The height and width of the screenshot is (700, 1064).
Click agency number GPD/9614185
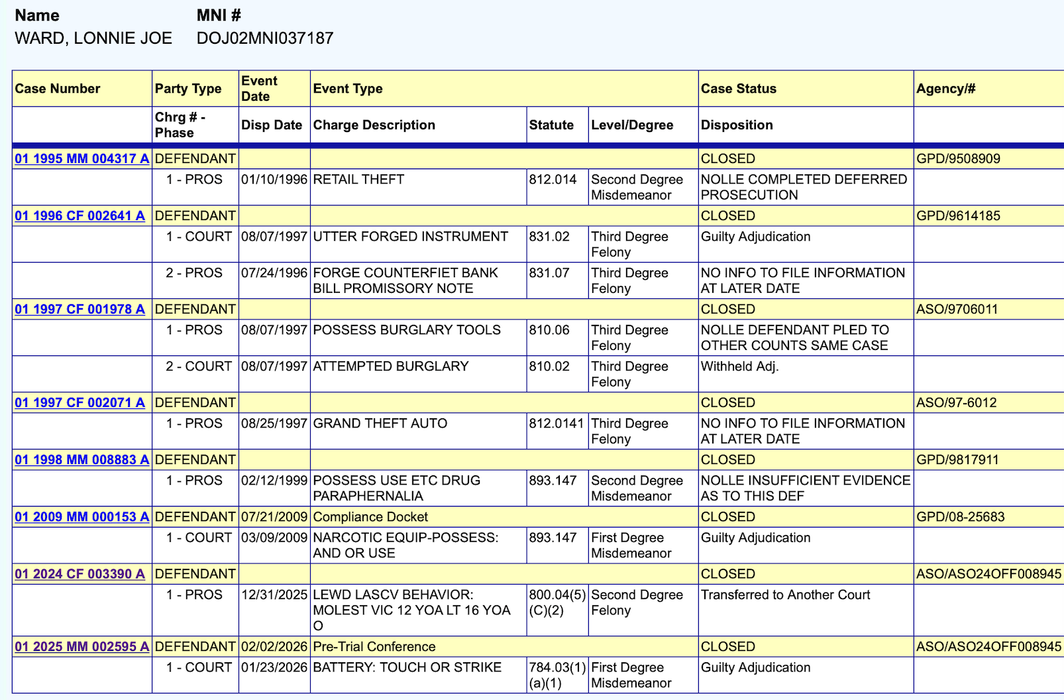click(x=959, y=215)
